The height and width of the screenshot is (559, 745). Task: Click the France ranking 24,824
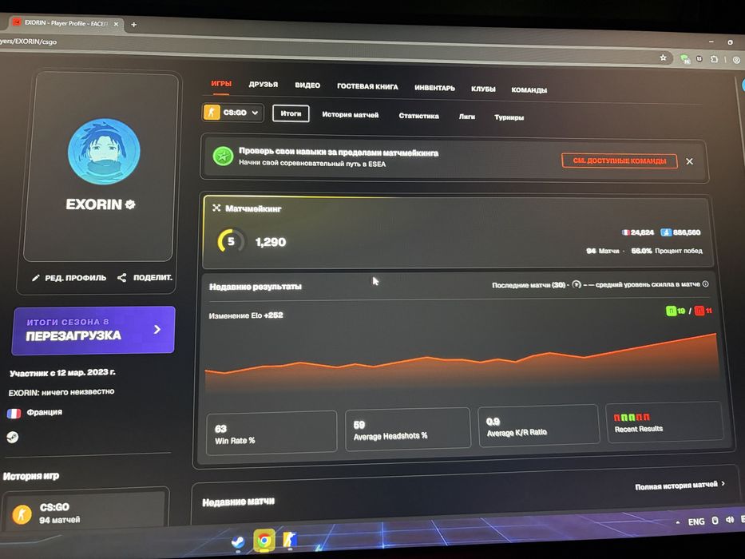point(638,232)
